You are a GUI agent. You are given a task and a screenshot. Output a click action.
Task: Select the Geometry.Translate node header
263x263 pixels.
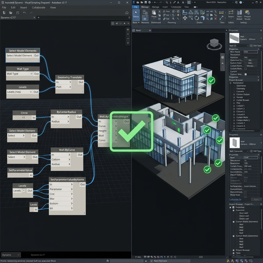[70, 77]
